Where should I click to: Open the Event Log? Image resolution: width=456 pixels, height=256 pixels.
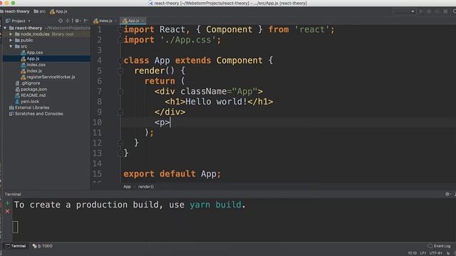(440, 246)
